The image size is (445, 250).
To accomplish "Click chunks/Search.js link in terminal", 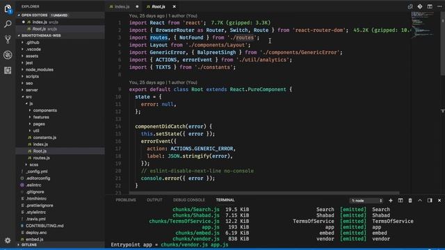I will pos(196,210).
